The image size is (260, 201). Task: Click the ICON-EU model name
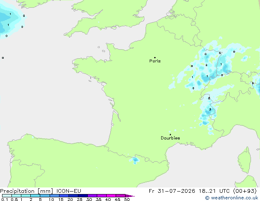coord(68,191)
